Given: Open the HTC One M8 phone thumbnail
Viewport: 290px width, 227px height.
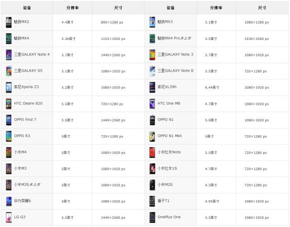Looking at the screenshot, I should point(152,104).
